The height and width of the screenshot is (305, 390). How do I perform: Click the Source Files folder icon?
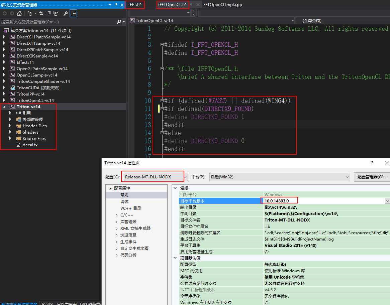(x=18, y=139)
